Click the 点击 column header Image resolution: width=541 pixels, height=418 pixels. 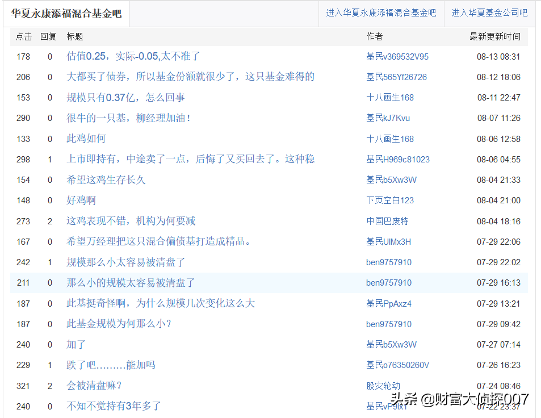click(24, 36)
